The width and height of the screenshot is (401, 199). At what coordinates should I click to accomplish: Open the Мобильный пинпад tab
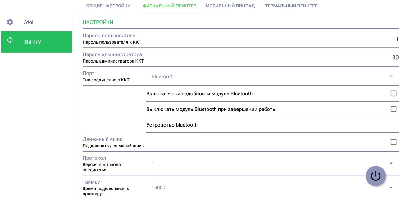pyautogui.click(x=230, y=6)
